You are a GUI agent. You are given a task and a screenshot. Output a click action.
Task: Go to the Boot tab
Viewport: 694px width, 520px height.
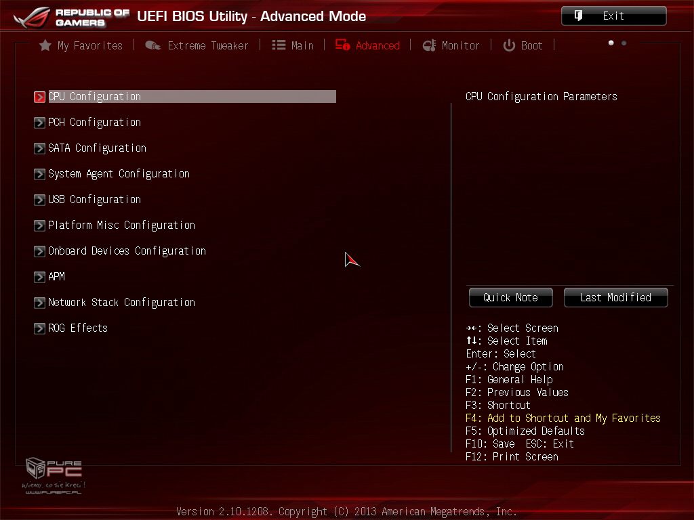(523, 45)
